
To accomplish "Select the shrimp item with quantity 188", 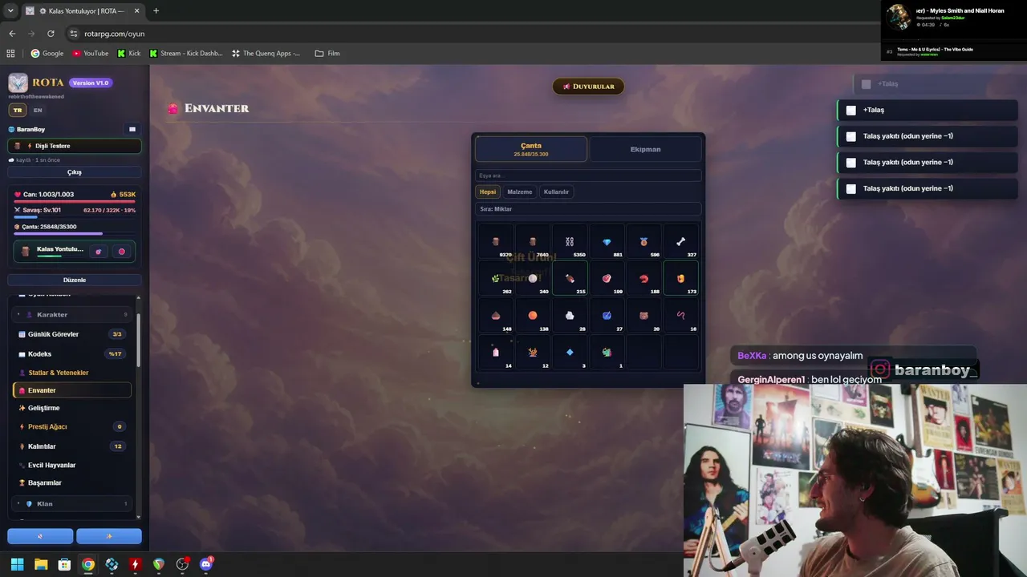I will point(643,278).
